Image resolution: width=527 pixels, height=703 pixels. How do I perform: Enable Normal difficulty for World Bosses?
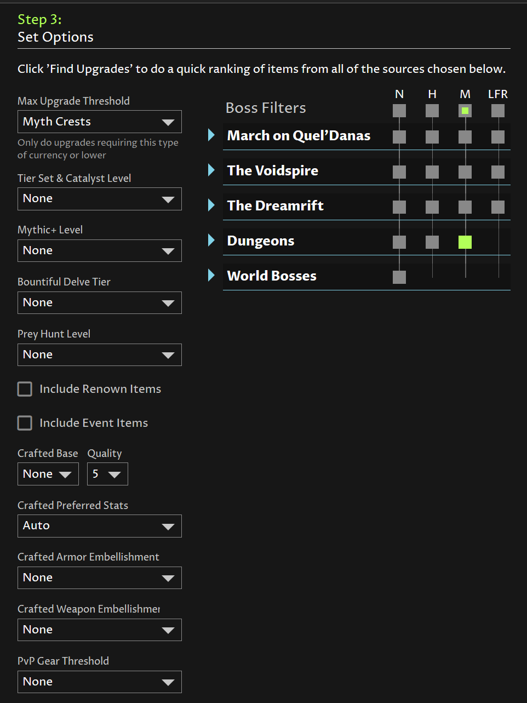(399, 277)
